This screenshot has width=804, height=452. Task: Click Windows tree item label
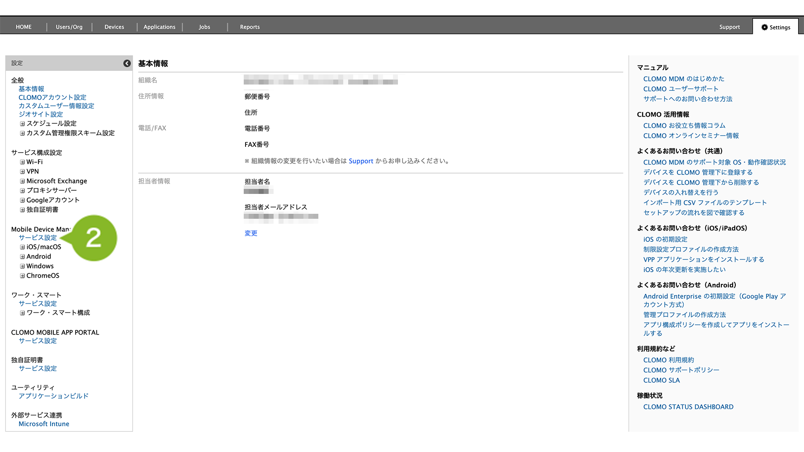(x=40, y=266)
